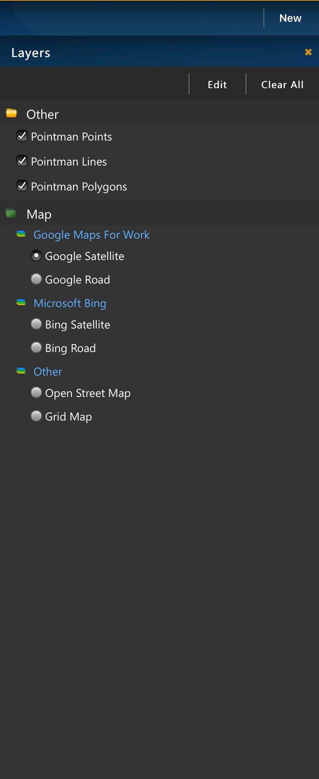The width and height of the screenshot is (319, 779).
Task: Collapse the Google Maps For Work group
Action: tap(91, 235)
